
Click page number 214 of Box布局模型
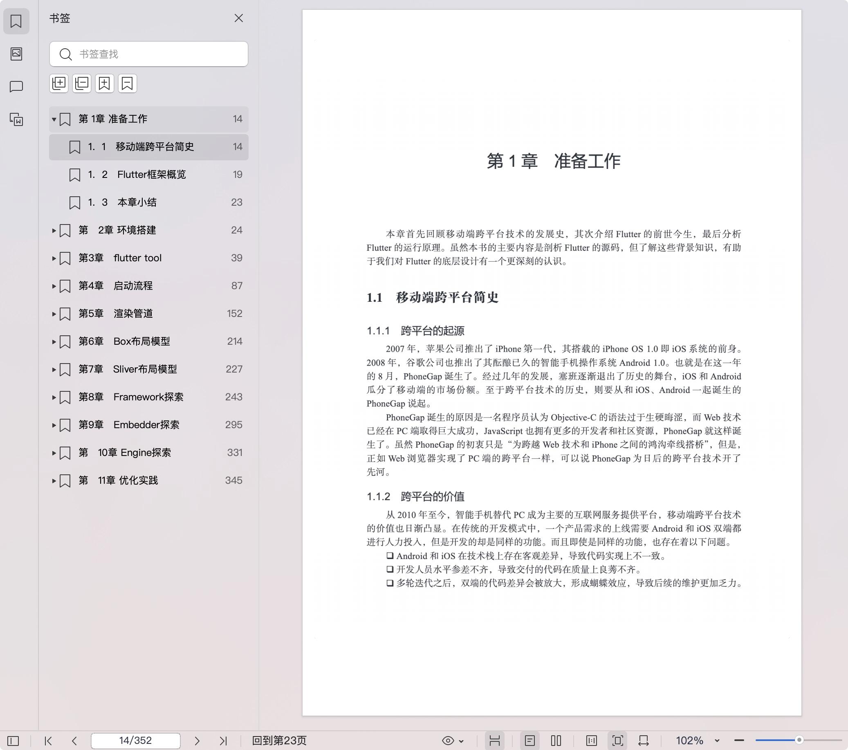pos(235,341)
